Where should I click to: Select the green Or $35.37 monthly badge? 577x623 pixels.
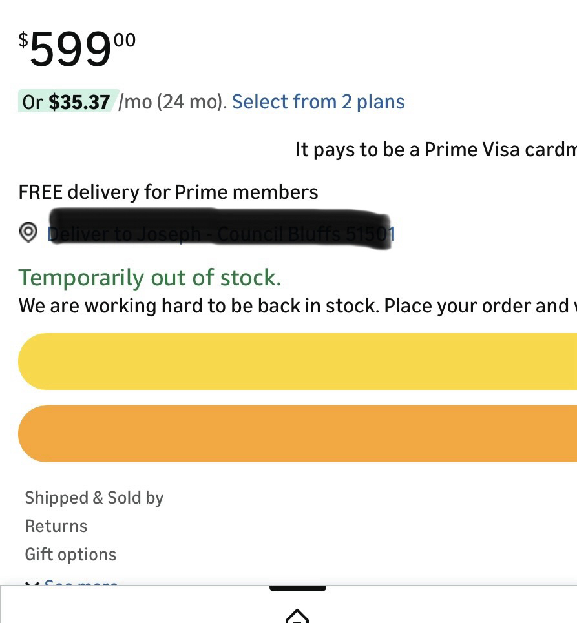coord(67,102)
